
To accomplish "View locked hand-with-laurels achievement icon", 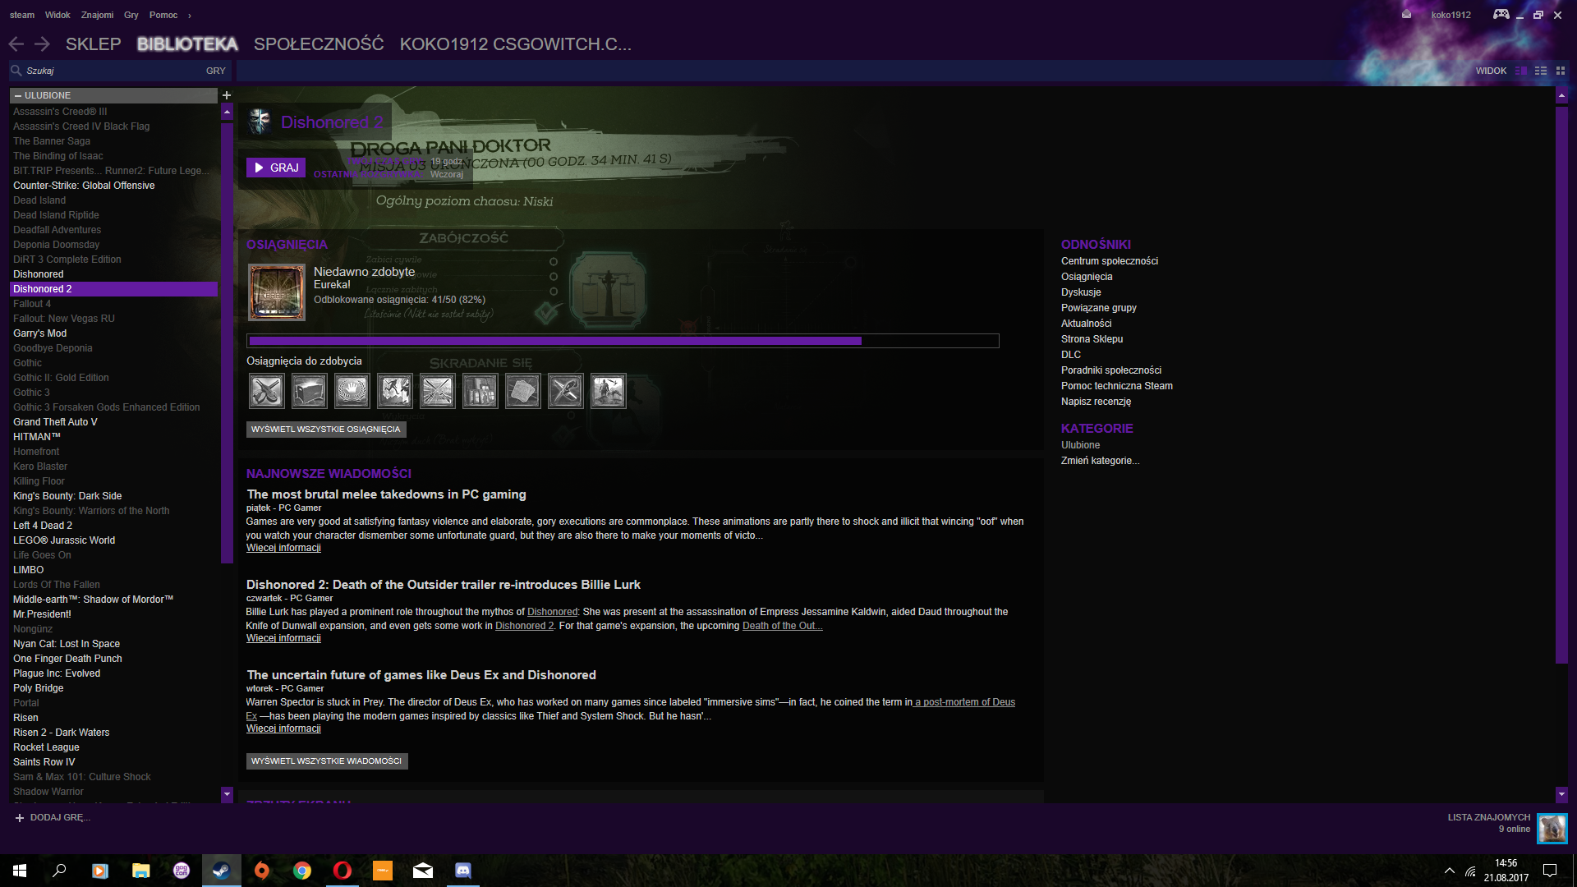I will 352,391.
